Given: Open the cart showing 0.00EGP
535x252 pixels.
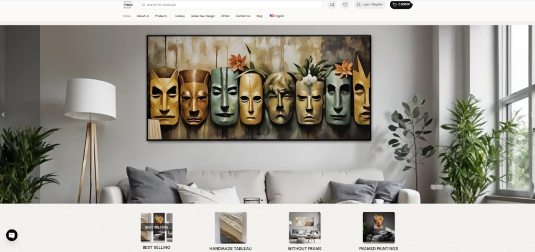Looking at the screenshot, I should [401, 4].
